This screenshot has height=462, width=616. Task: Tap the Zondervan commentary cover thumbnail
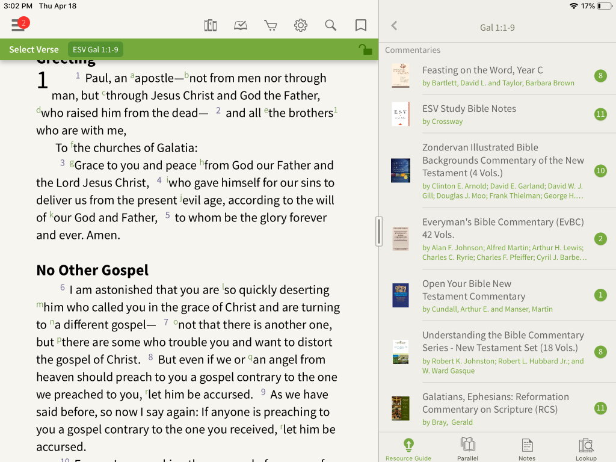[400, 170]
